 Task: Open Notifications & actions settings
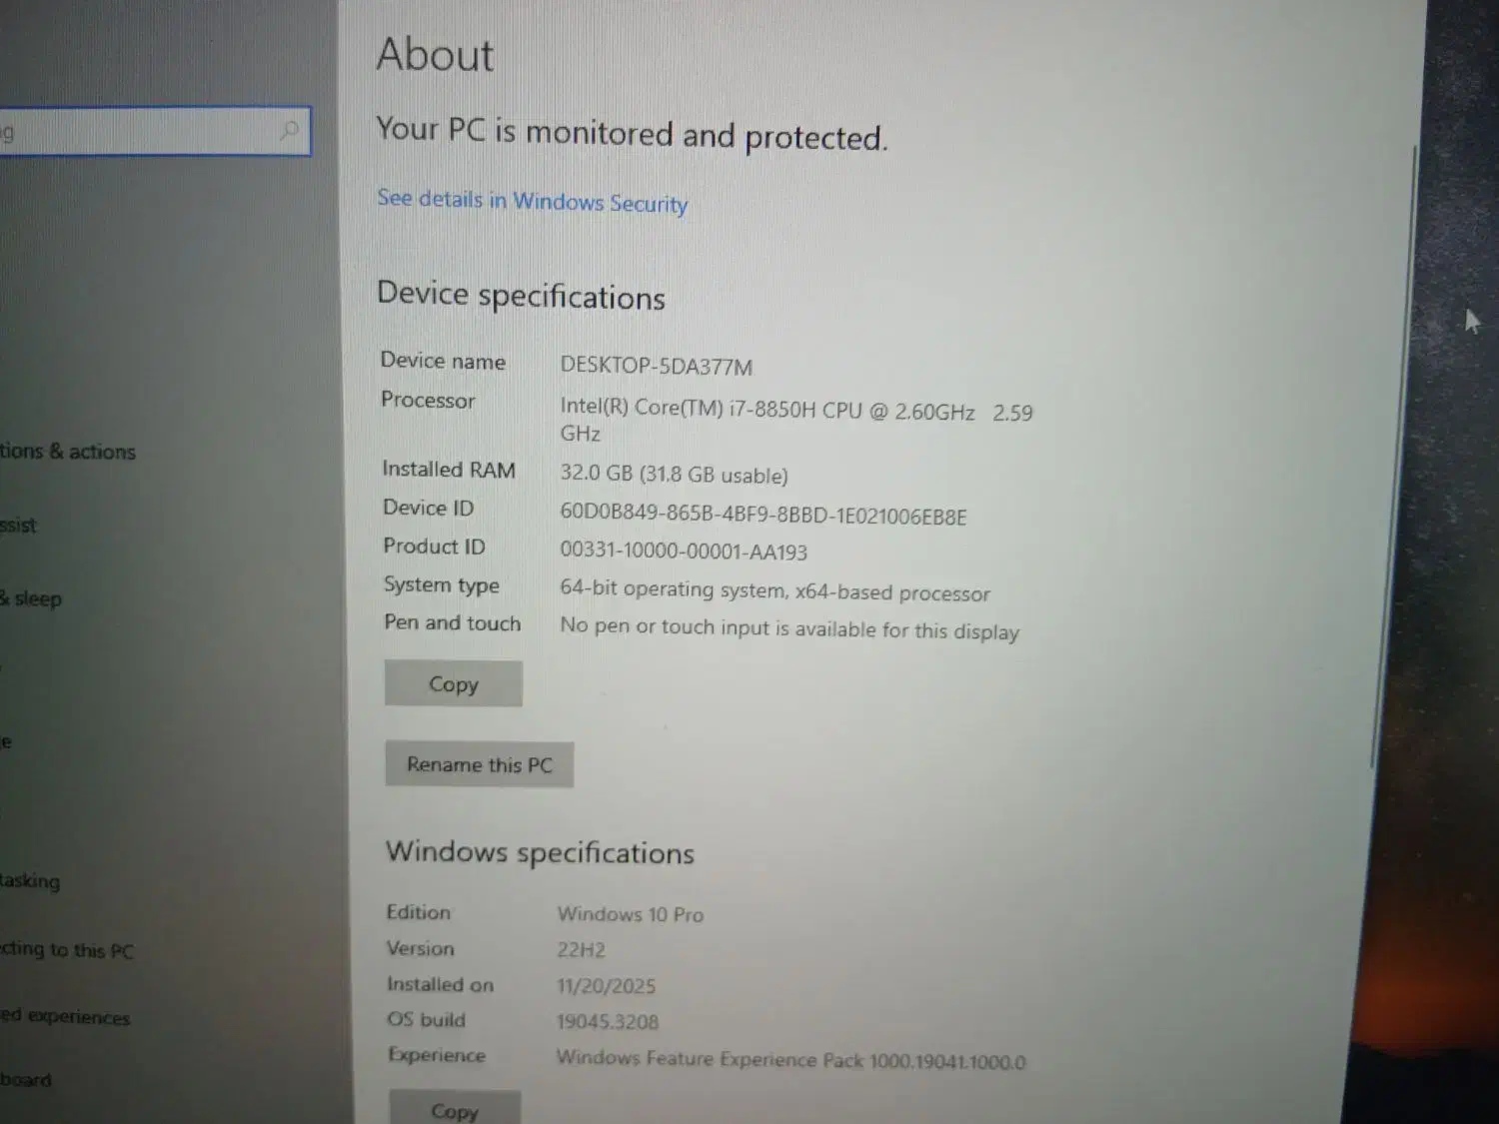[67, 452]
